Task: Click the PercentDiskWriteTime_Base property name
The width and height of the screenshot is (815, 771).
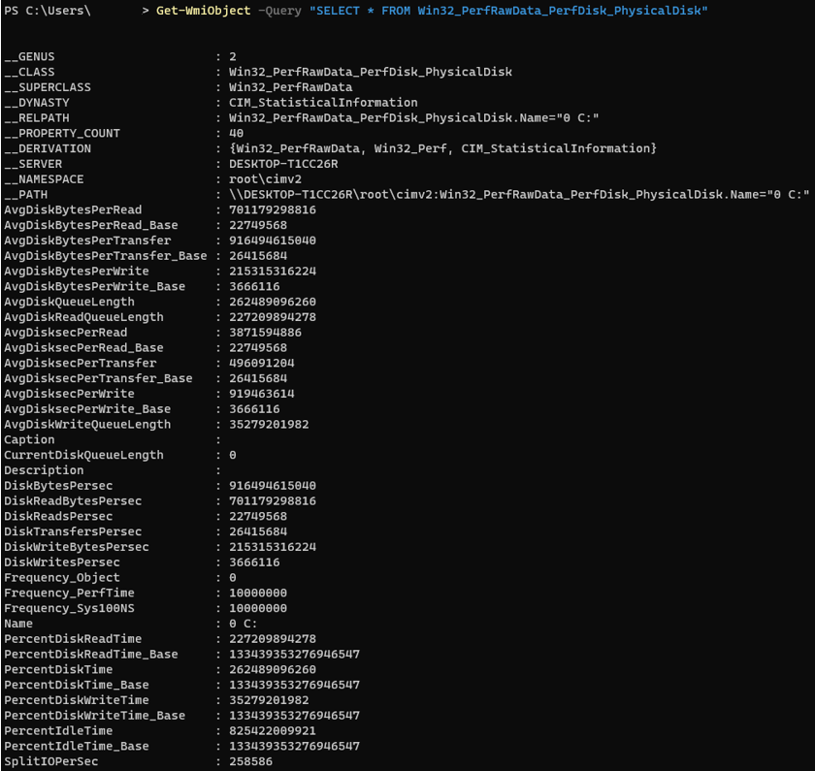Action: pos(95,716)
